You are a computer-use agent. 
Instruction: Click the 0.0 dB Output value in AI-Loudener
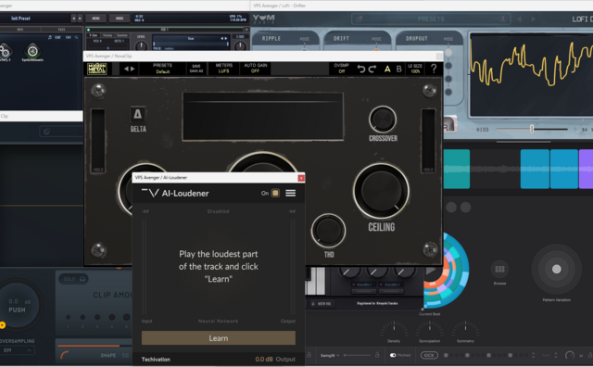(x=264, y=359)
